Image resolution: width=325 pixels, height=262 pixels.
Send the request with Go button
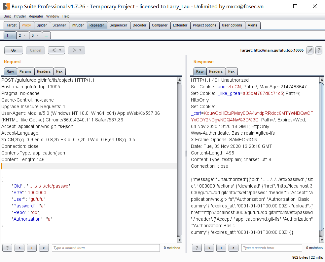pyautogui.click(x=14, y=50)
